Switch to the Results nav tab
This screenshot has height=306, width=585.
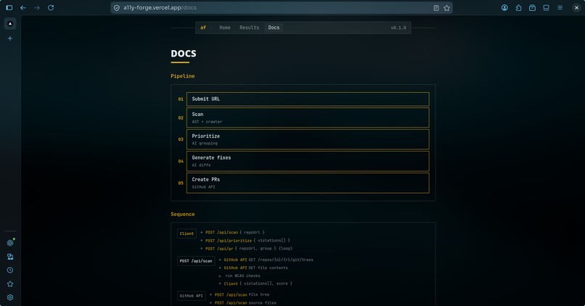(249, 28)
